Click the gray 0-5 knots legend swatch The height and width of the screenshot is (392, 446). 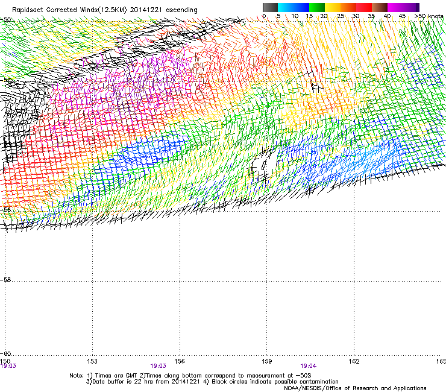(x=270, y=7)
